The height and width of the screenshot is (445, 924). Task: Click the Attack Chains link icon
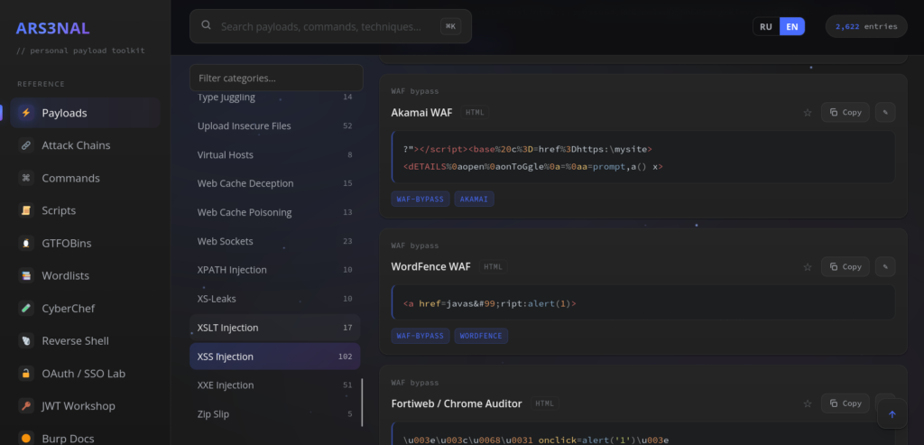coord(26,145)
